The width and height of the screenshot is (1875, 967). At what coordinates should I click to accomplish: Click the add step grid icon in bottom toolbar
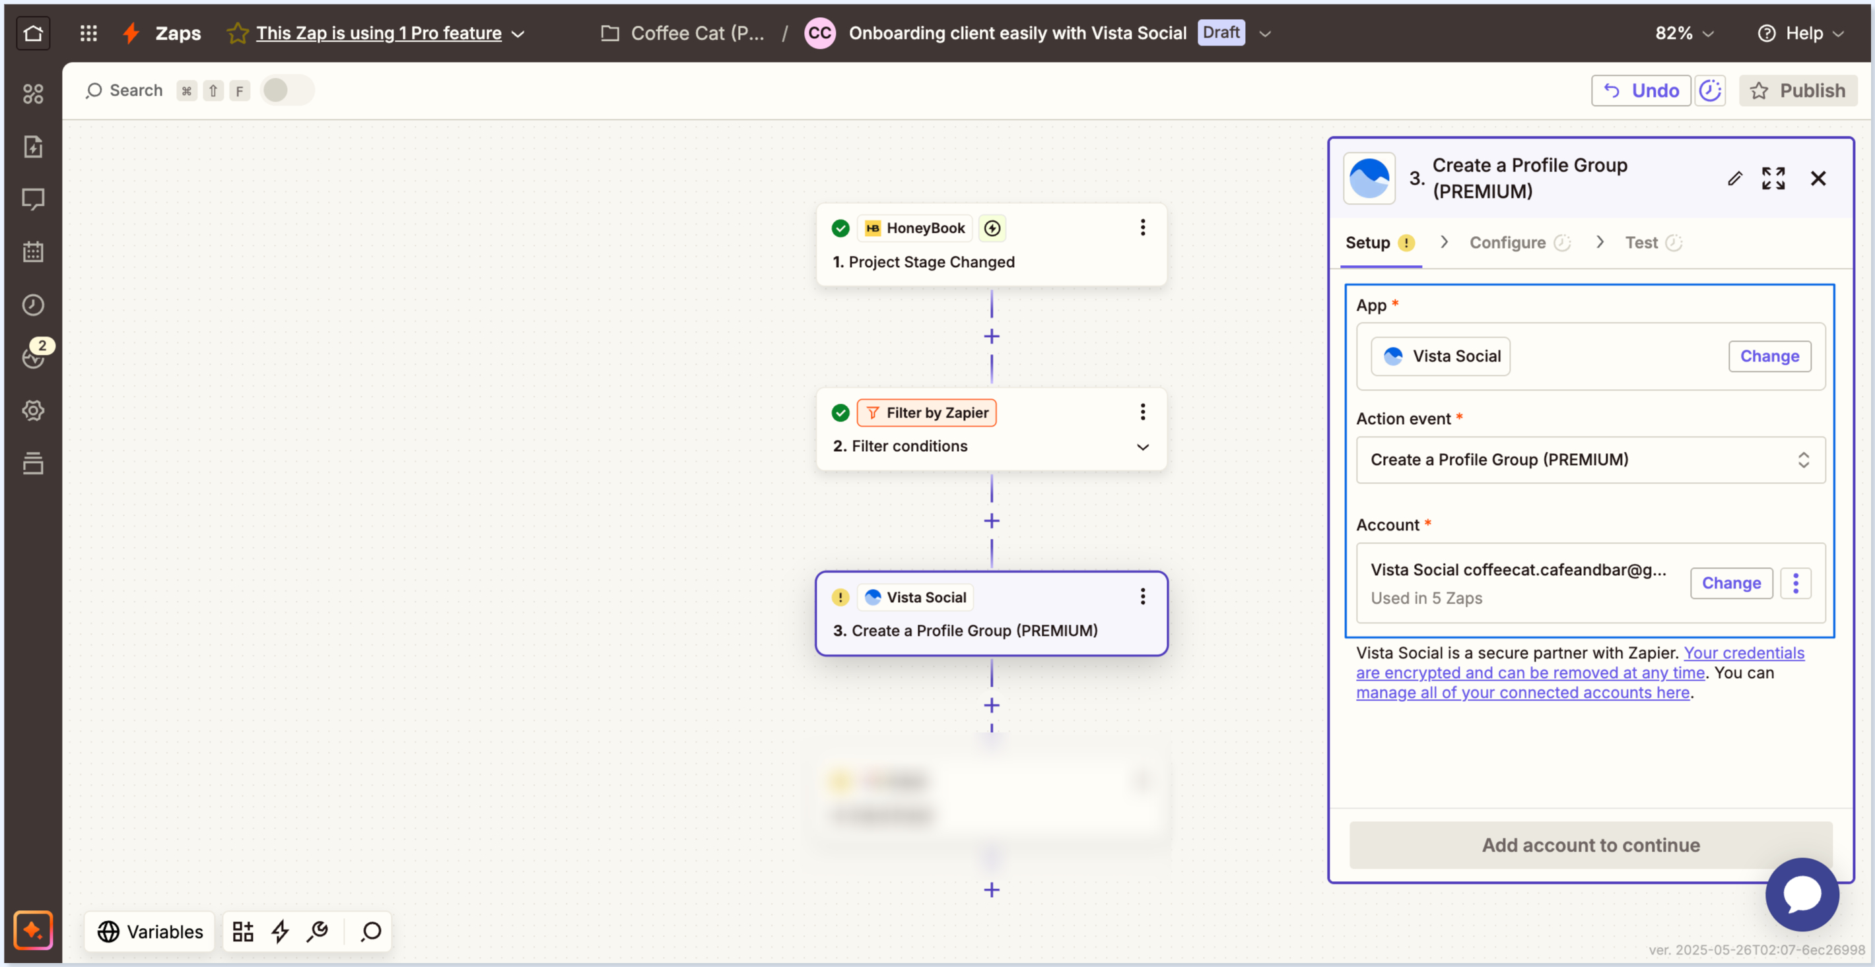(243, 931)
